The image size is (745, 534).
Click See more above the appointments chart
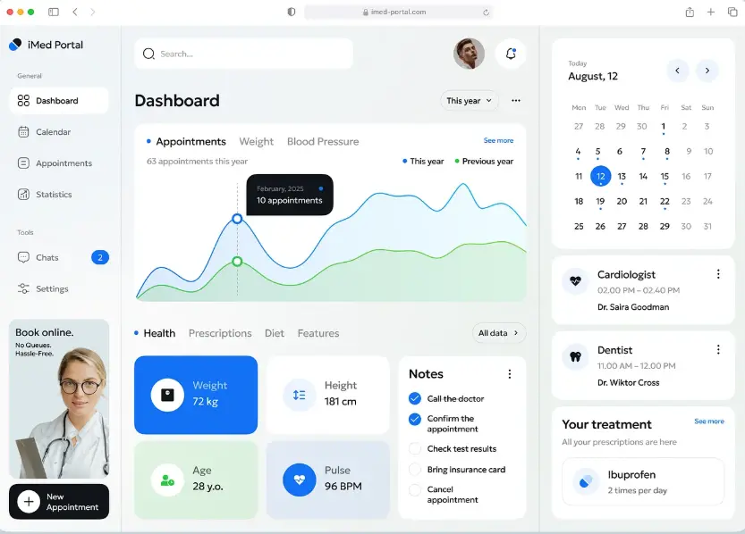pos(498,140)
